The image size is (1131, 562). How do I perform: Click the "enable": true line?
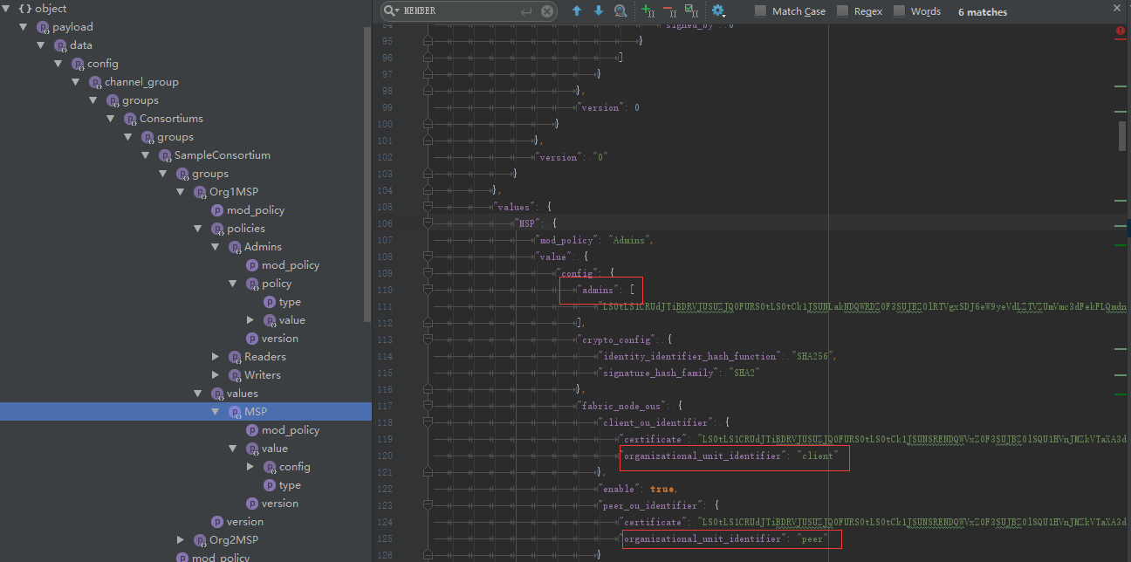(640, 489)
